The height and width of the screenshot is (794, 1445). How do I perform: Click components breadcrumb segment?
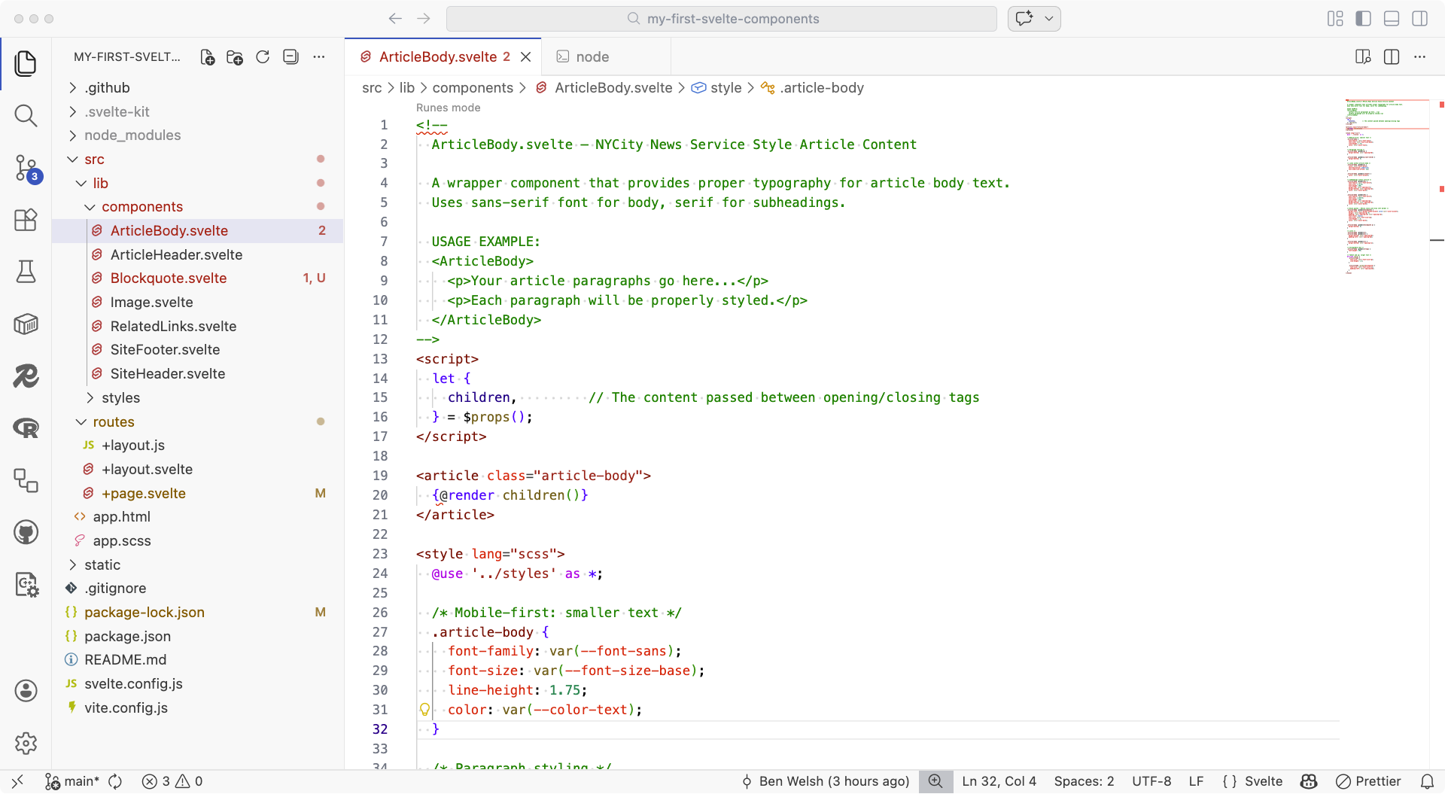click(x=473, y=88)
